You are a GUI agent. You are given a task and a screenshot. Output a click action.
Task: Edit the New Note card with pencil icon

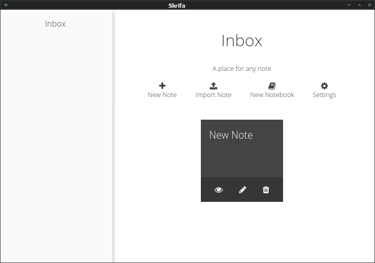(x=242, y=190)
